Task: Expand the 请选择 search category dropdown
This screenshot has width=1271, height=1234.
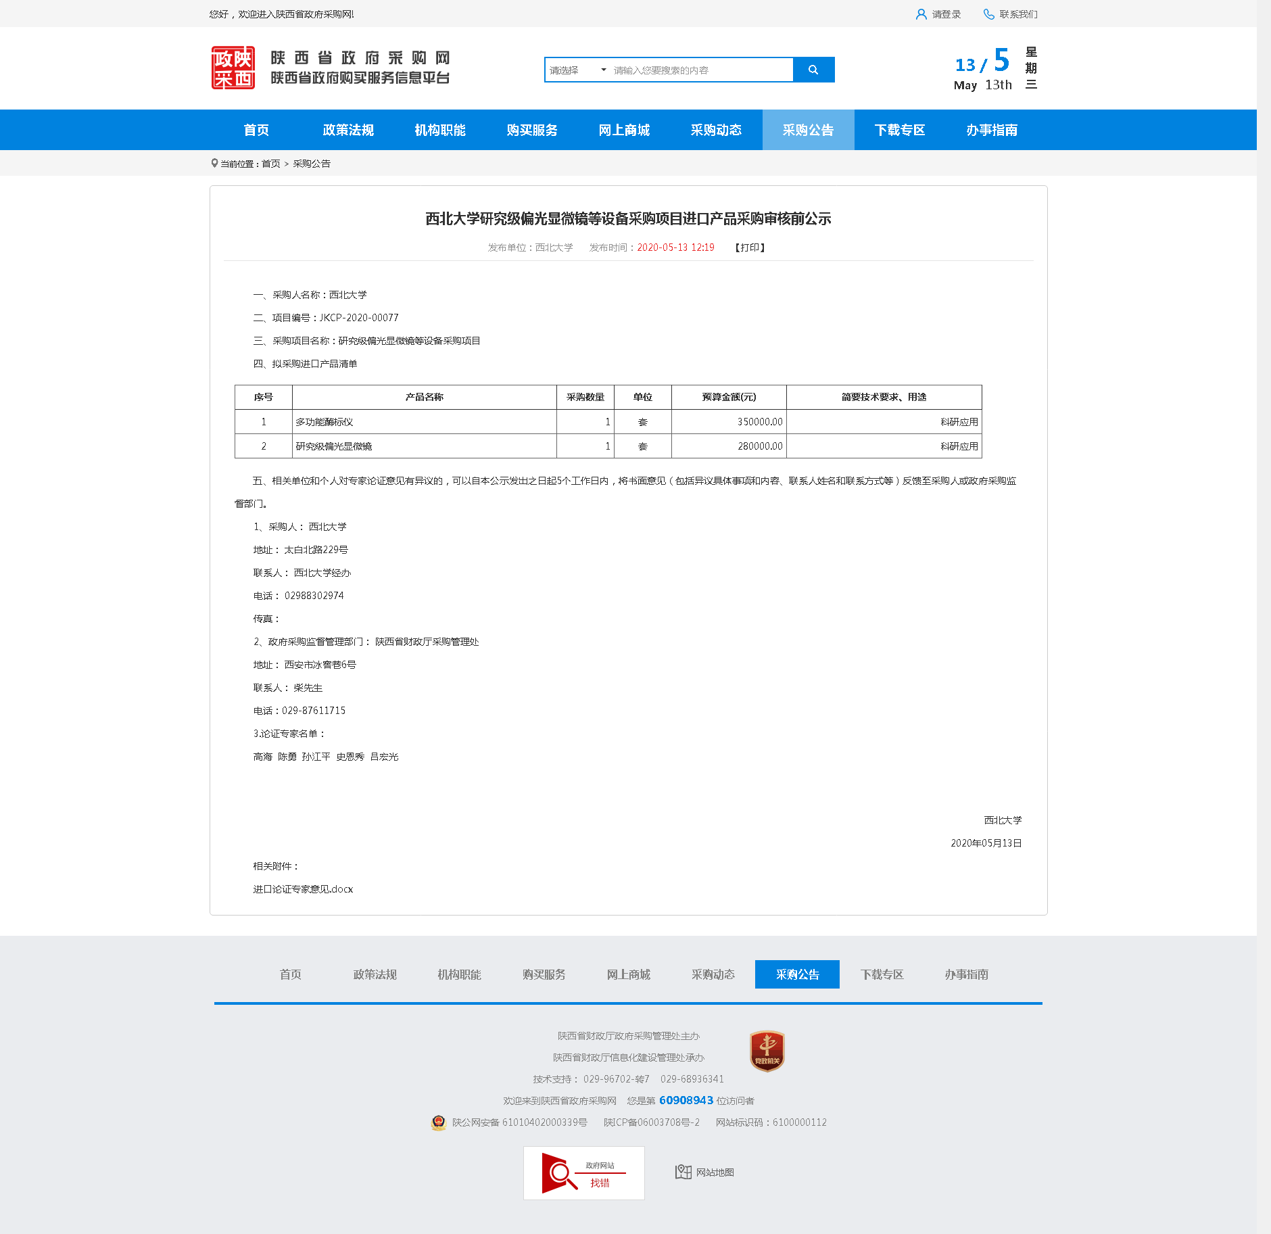Action: [577, 70]
